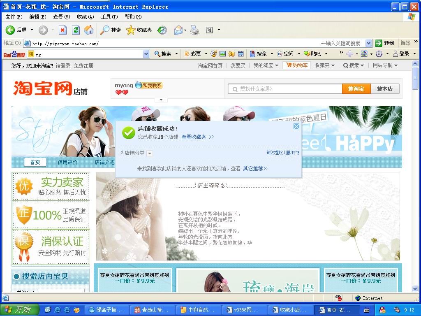Click the Baidu toolbar 搜藏 icon
This screenshot has width=421, height=316.
pyautogui.click(x=252, y=54)
